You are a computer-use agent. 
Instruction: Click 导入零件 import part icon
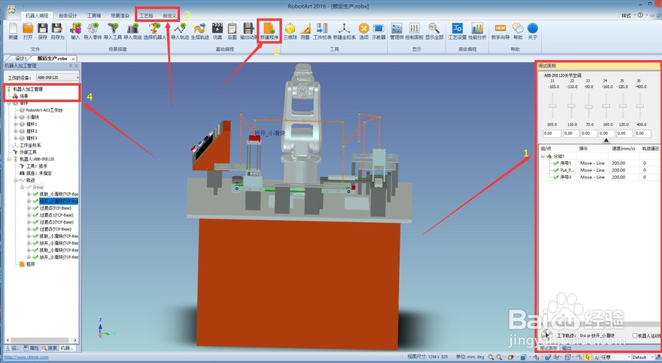[93, 31]
